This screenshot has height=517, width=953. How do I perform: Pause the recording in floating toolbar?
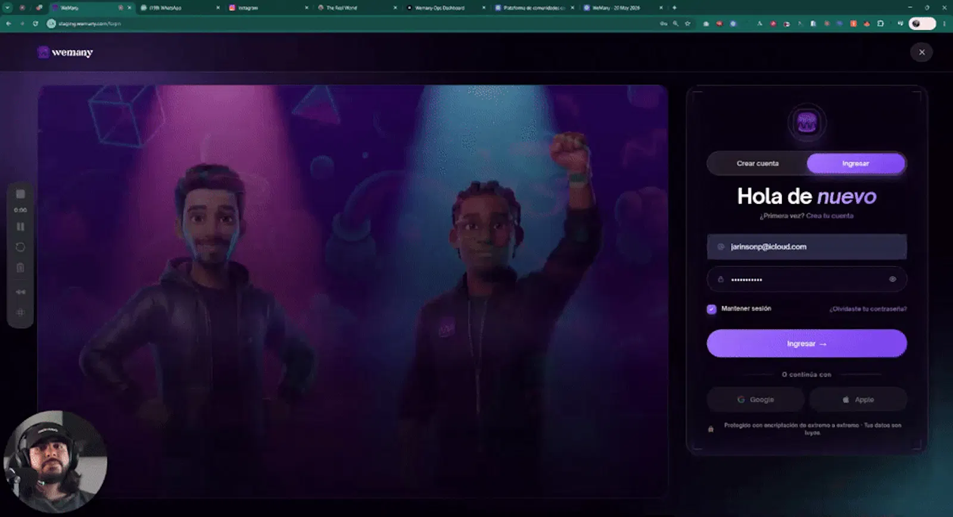tap(20, 227)
